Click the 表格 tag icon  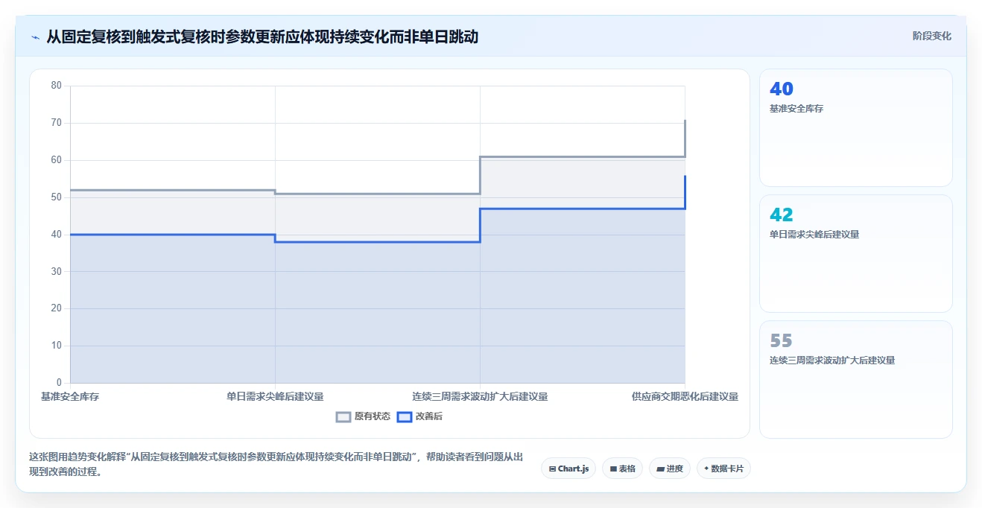(x=613, y=469)
